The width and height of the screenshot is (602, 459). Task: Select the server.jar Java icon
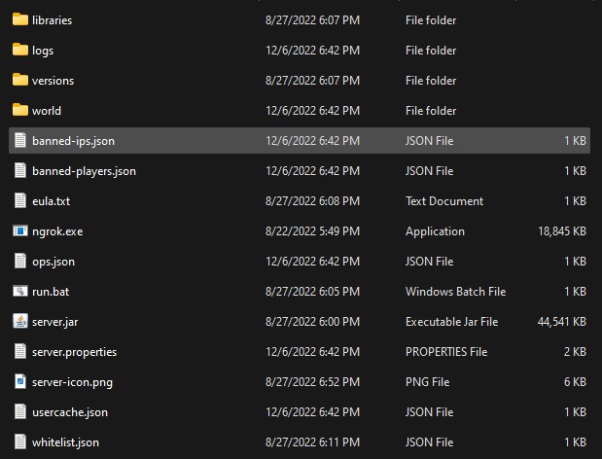(x=20, y=321)
